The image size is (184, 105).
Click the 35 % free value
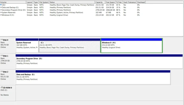click(118, 7)
